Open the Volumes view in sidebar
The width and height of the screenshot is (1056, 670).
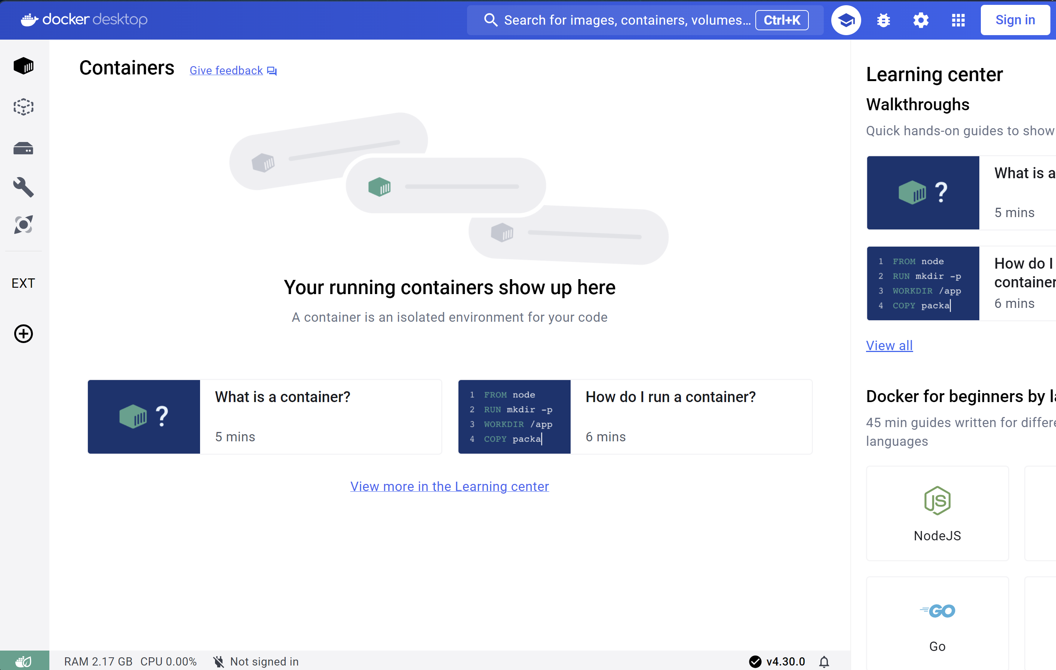pos(23,149)
